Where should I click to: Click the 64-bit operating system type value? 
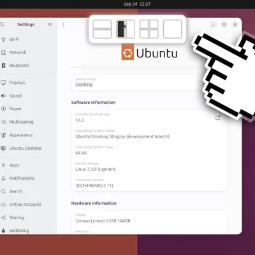pos(81,153)
